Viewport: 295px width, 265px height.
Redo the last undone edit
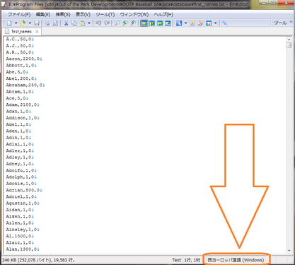tap(107, 23)
